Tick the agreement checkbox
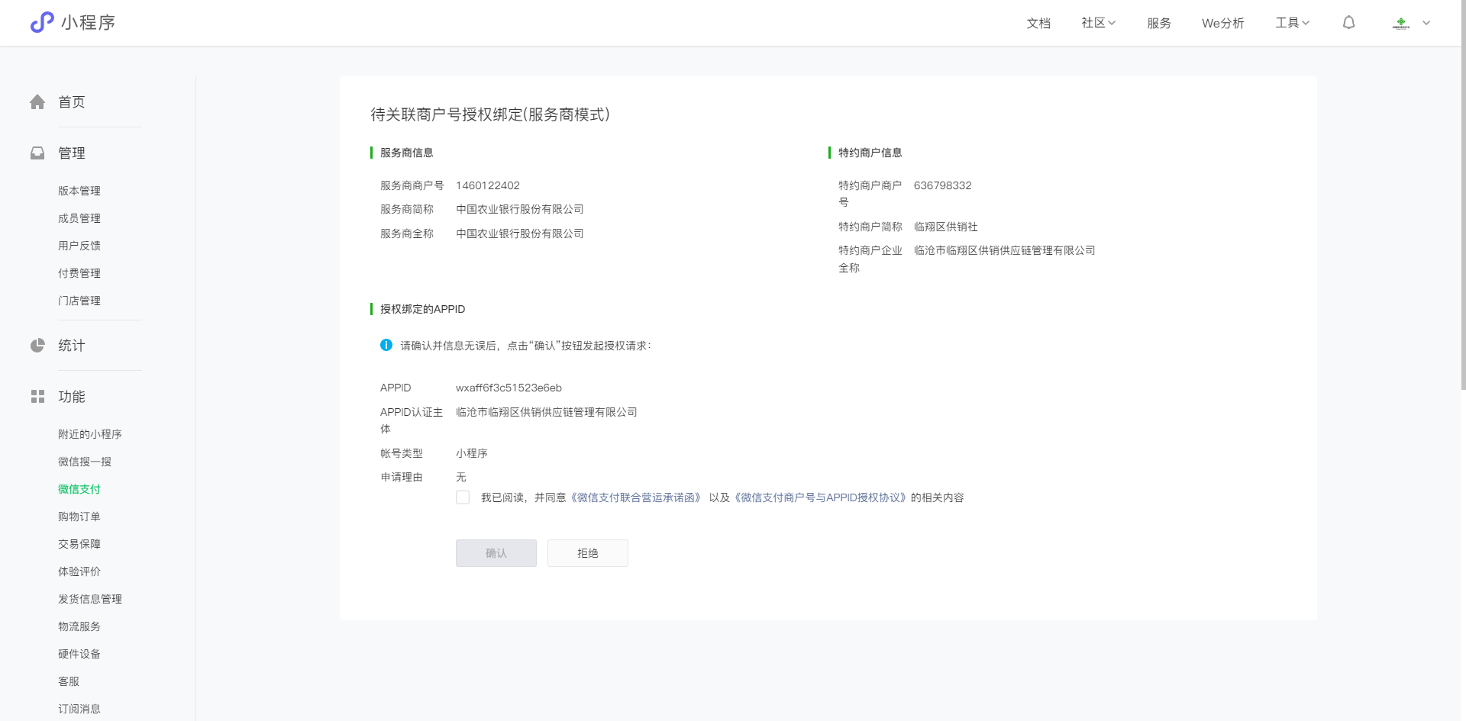Screen dimensions: 1466x721 click(x=463, y=497)
